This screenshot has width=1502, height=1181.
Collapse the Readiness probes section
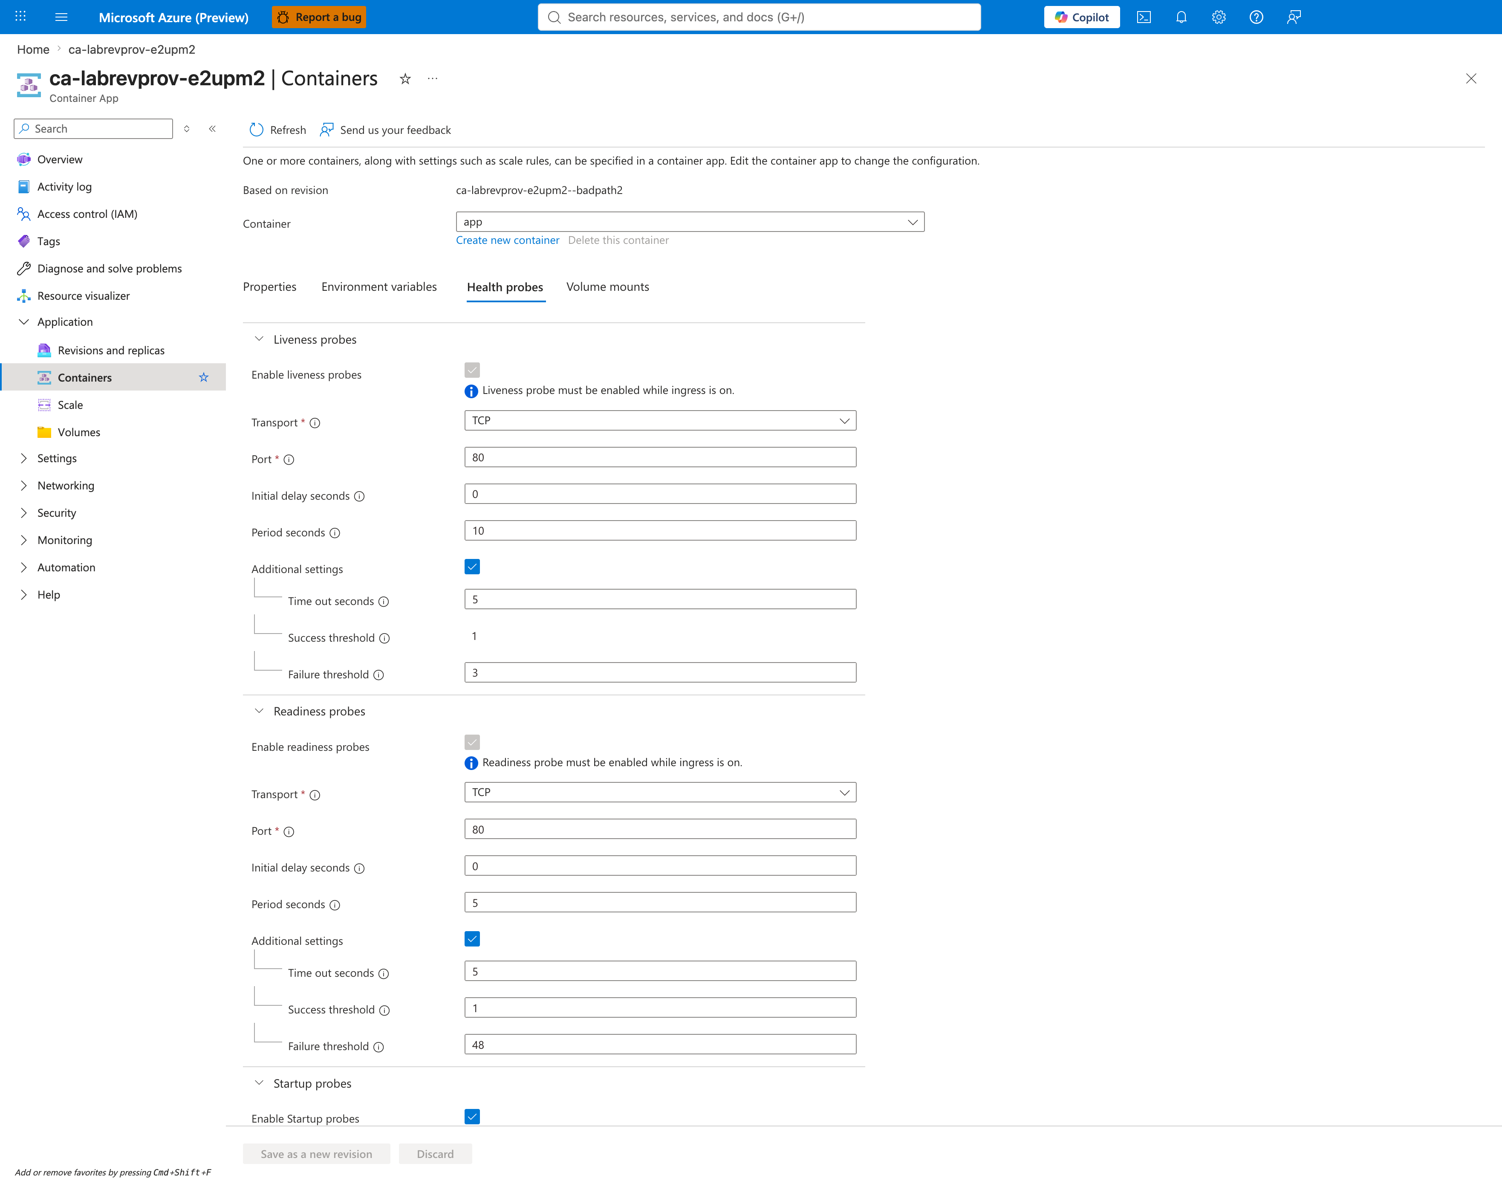pyautogui.click(x=259, y=711)
